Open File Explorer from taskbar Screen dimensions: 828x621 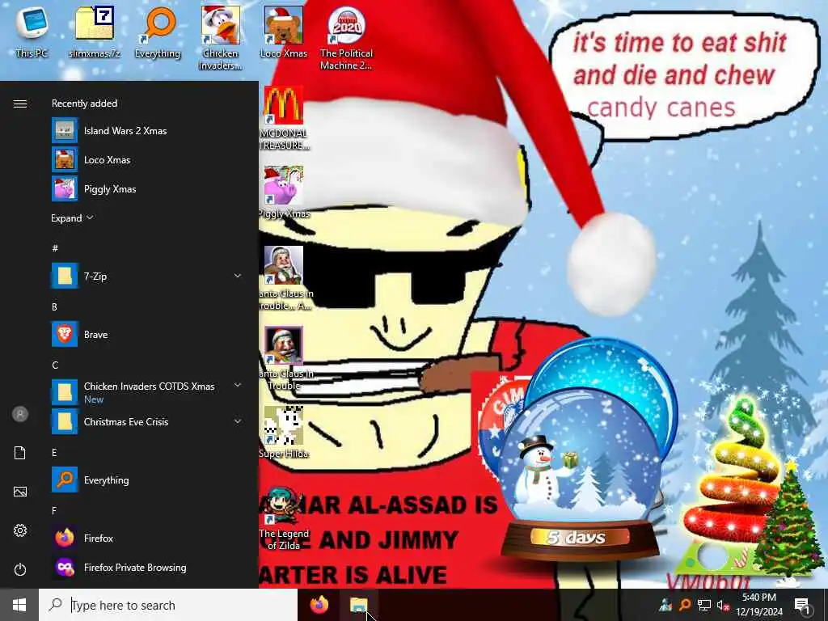click(358, 605)
